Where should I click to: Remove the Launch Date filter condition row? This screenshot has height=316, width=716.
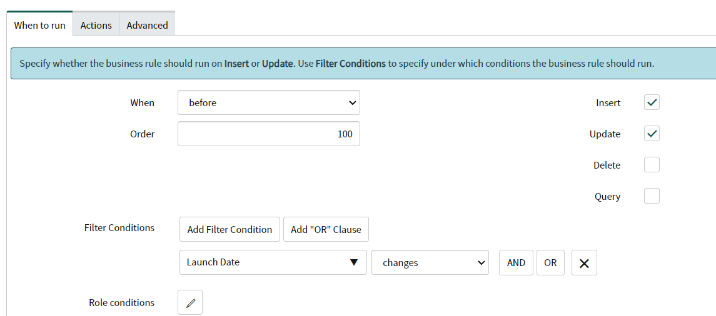[x=584, y=263]
